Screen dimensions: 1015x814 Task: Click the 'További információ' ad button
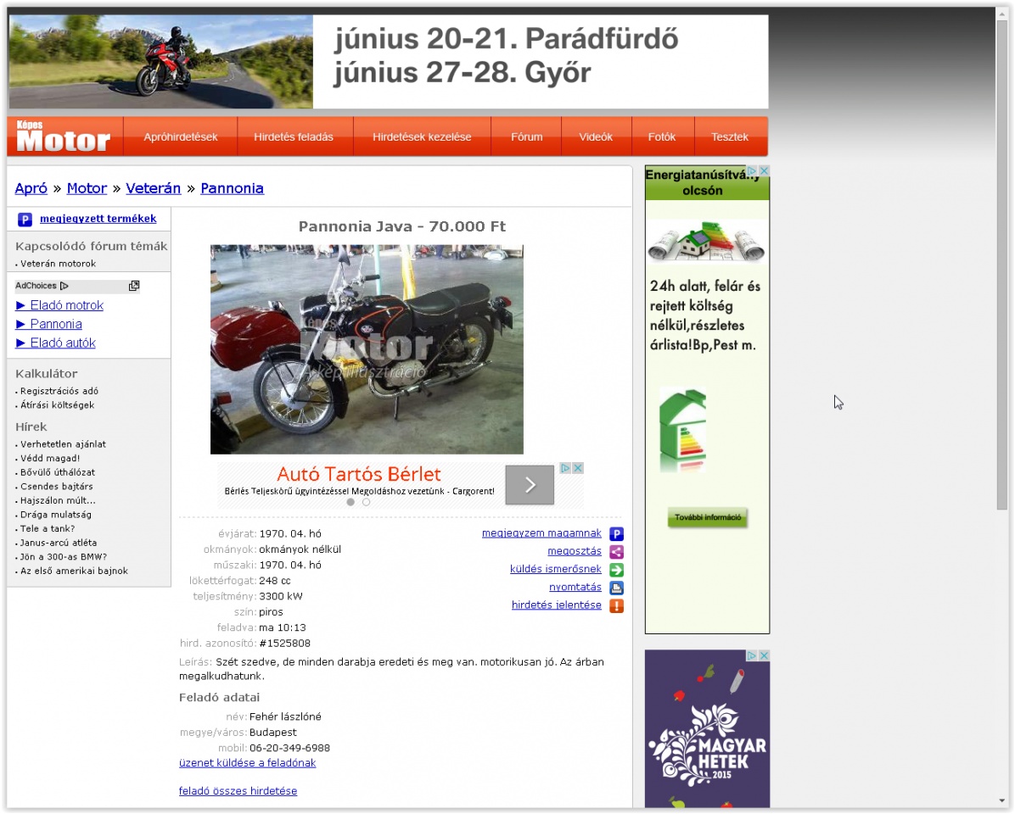pyautogui.click(x=708, y=517)
